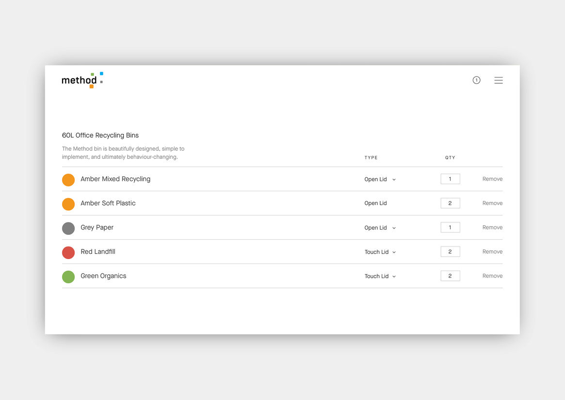Expand the Red Landfill Touch Lid dropdown
The width and height of the screenshot is (565, 400).
[380, 252]
